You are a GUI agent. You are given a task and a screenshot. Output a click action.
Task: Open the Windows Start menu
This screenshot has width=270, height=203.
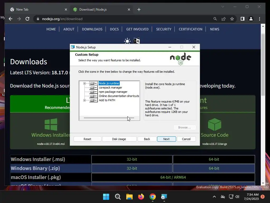coord(106,197)
